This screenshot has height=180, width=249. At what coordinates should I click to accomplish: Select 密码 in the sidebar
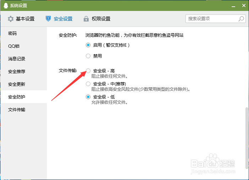[23, 33]
